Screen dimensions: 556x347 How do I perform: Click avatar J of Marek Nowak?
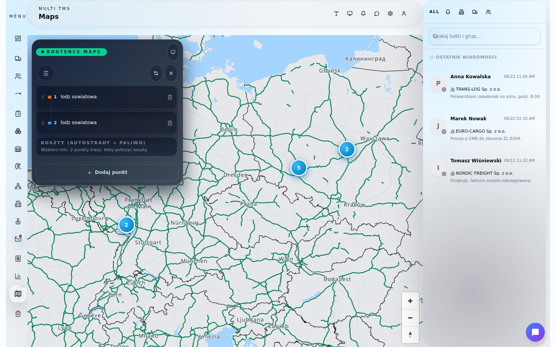click(438, 125)
